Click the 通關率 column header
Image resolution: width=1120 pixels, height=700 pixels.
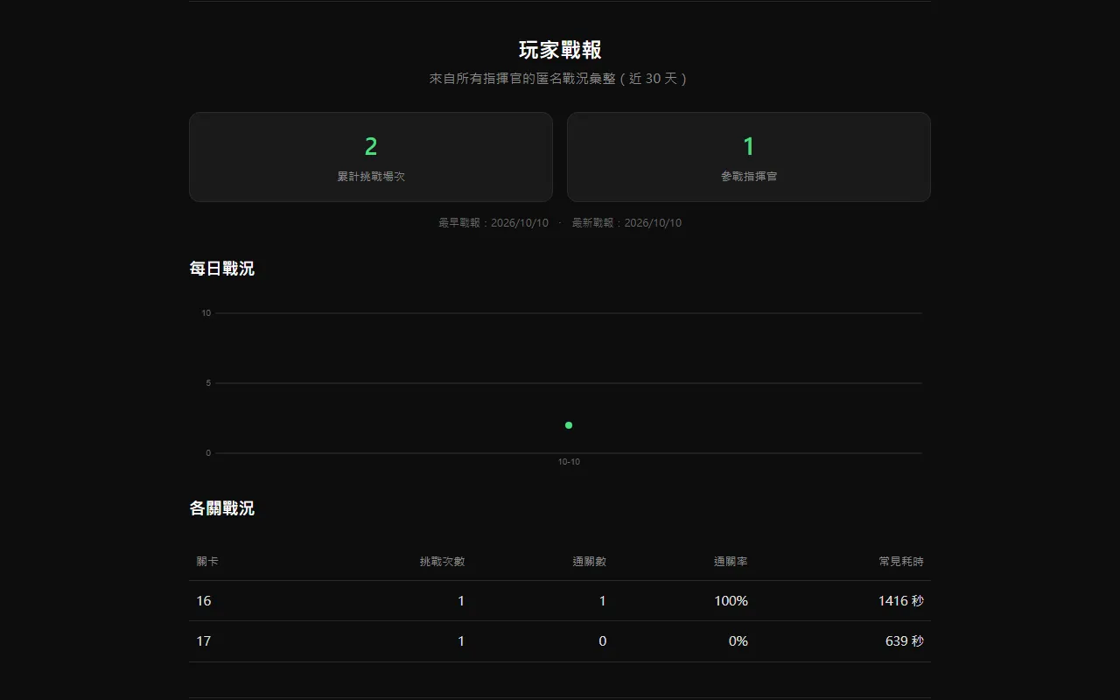[731, 562]
